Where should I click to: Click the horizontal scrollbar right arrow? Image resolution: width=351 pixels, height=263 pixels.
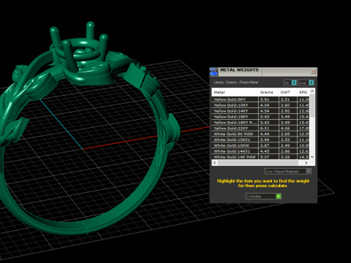tap(306, 163)
